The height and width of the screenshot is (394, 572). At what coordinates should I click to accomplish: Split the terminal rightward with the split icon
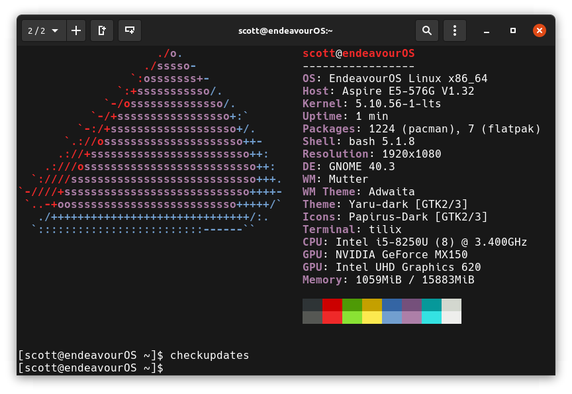point(102,30)
